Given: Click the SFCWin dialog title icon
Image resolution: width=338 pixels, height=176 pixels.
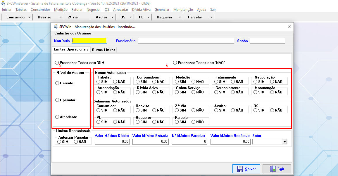Looking at the screenshot, I should point(55,27).
